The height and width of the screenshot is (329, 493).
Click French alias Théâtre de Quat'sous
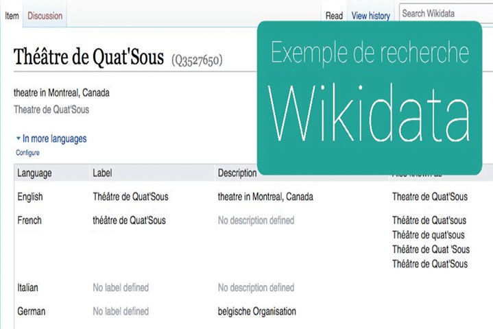click(x=429, y=220)
